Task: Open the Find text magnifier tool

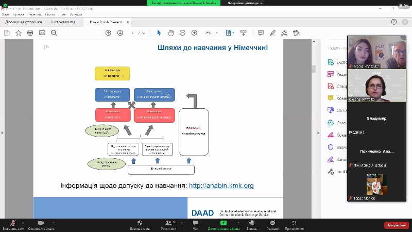Action: (x=54, y=32)
